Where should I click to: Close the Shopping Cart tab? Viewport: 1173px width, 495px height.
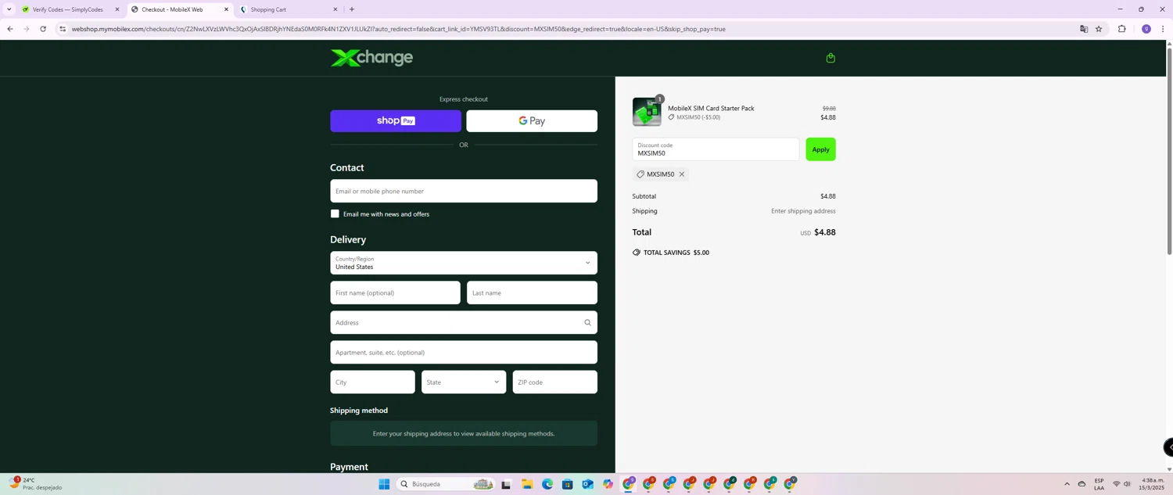[335, 9]
